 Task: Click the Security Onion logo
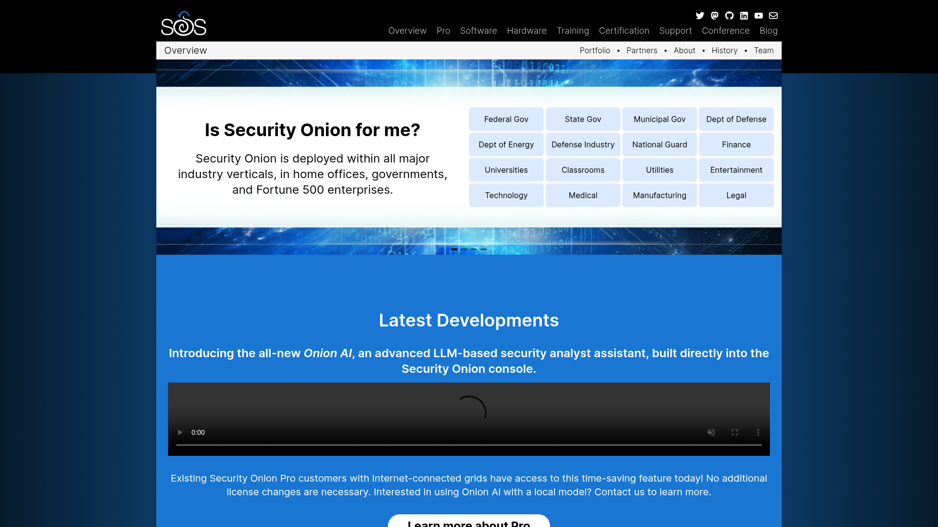184,23
